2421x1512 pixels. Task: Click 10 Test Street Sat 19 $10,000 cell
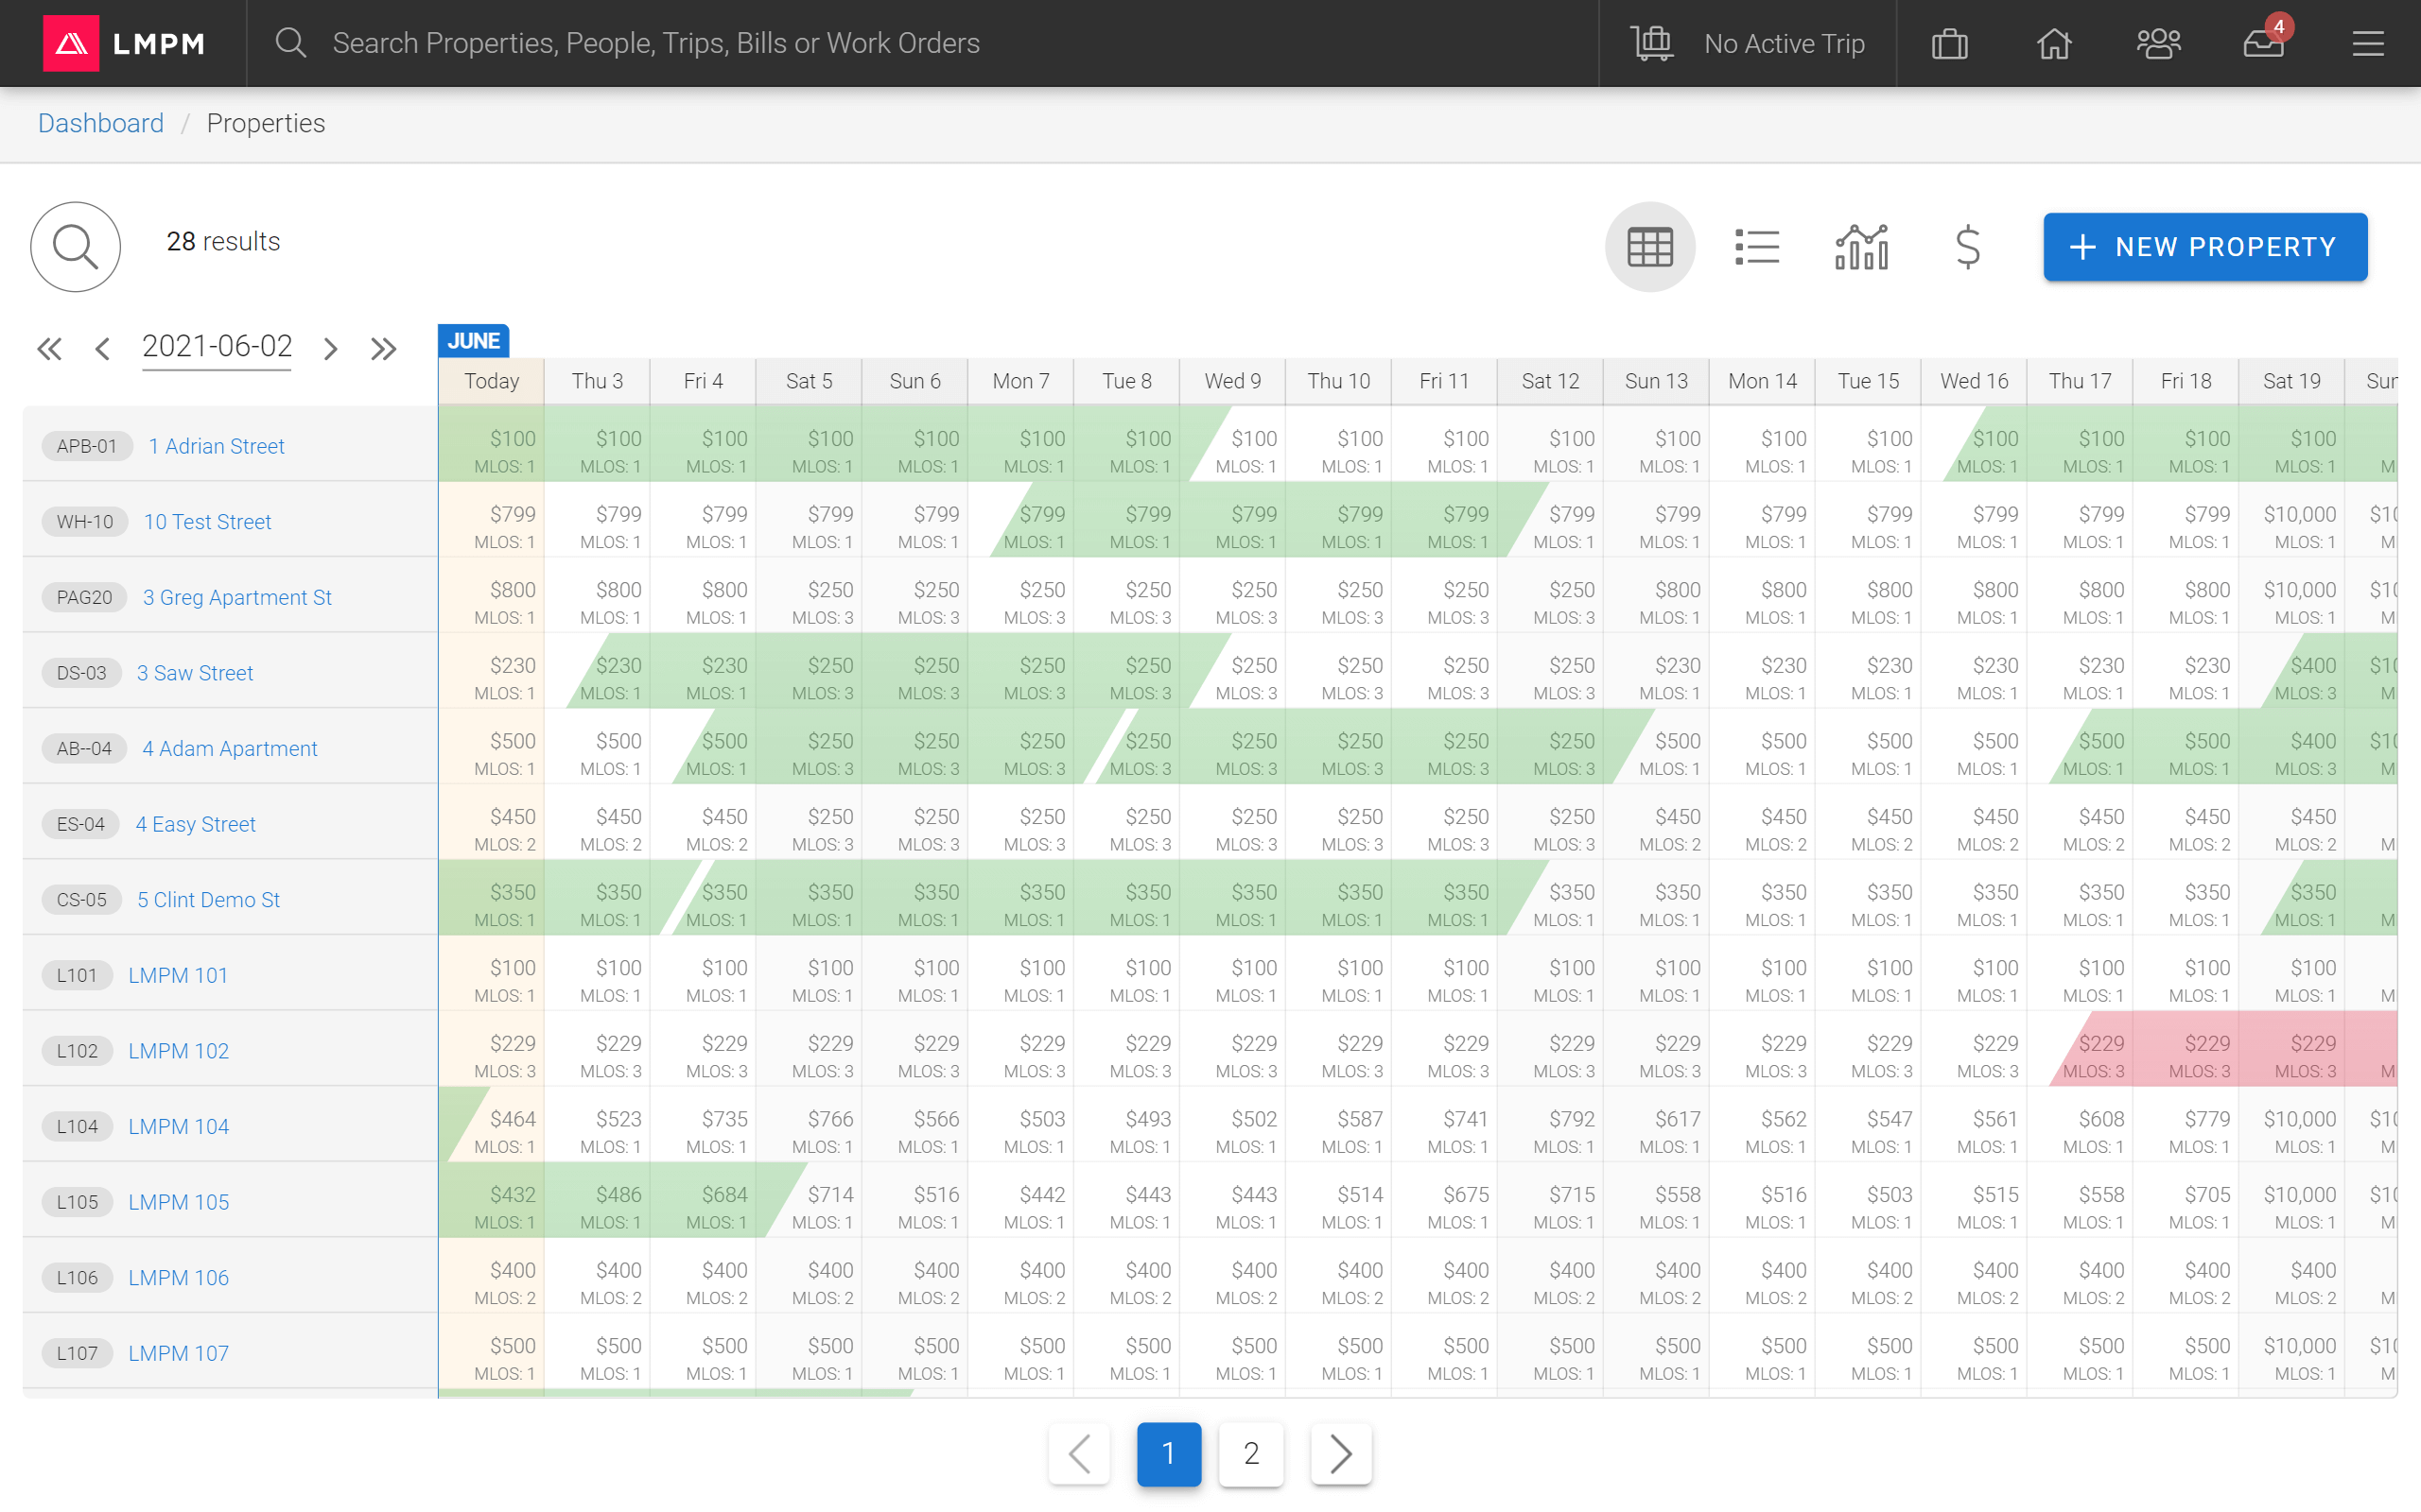2290,520
